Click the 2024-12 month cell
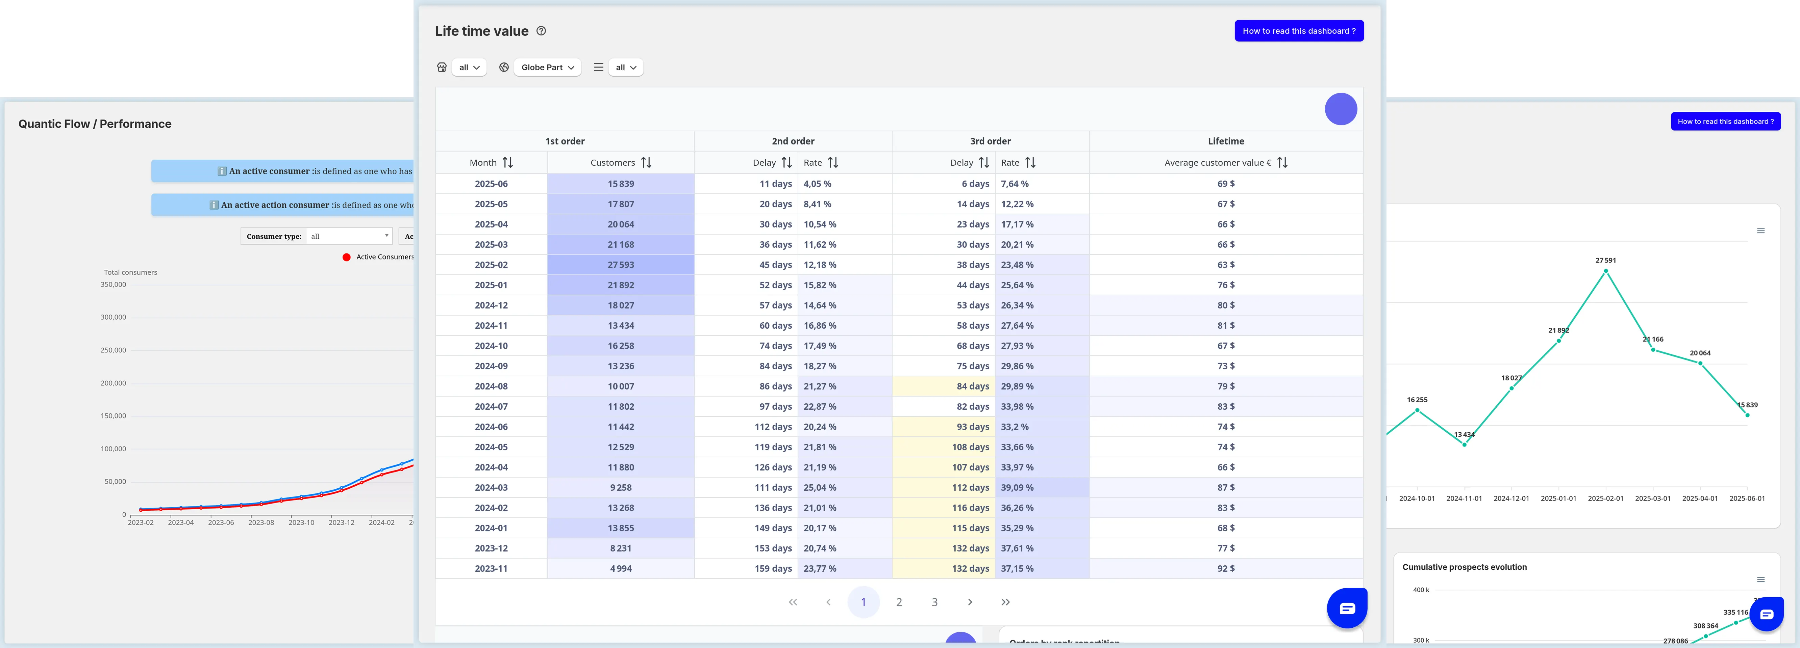 pyautogui.click(x=491, y=305)
